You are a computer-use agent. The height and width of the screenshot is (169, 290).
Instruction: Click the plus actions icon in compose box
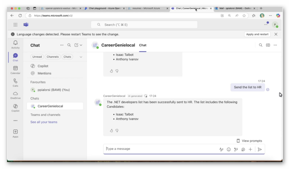pos(250,149)
